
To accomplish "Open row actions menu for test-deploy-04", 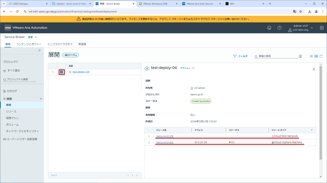I will coord(53,72).
